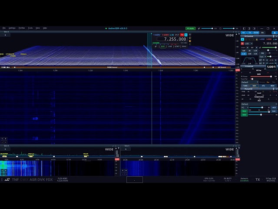This screenshot has width=278, height=209.
Task: Open the DAX tab in slice flag
Action: click(184, 47)
